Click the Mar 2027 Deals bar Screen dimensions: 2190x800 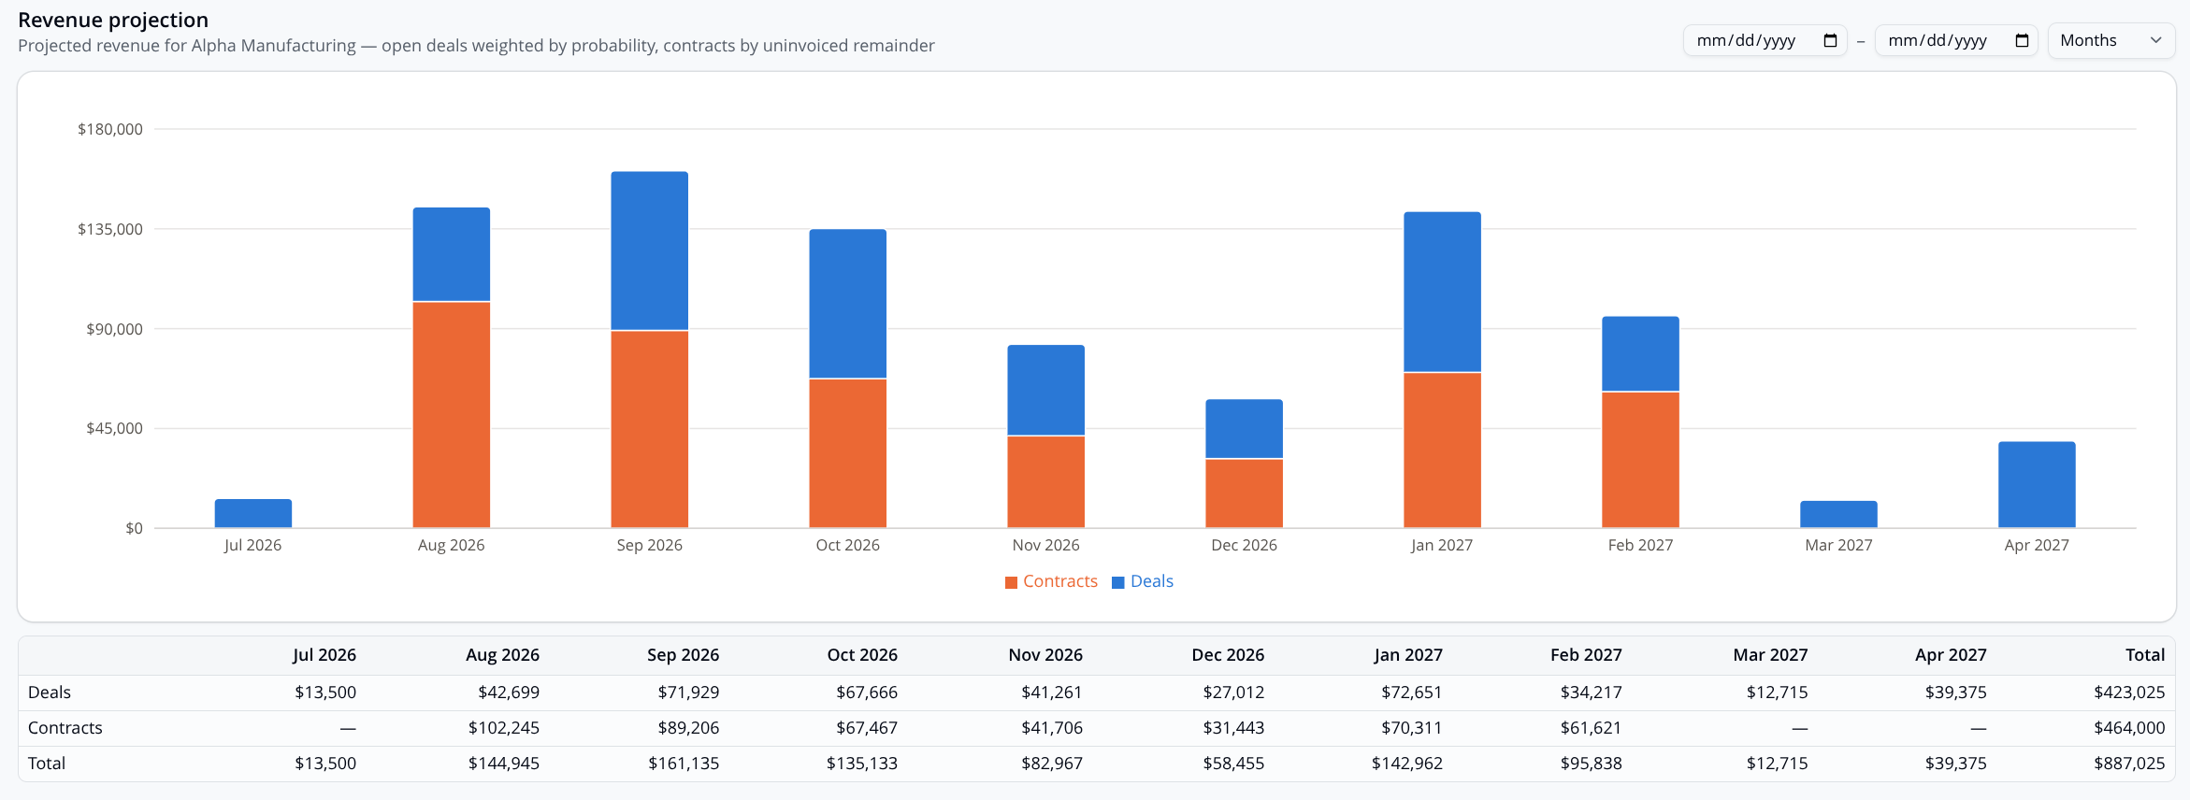click(1839, 514)
